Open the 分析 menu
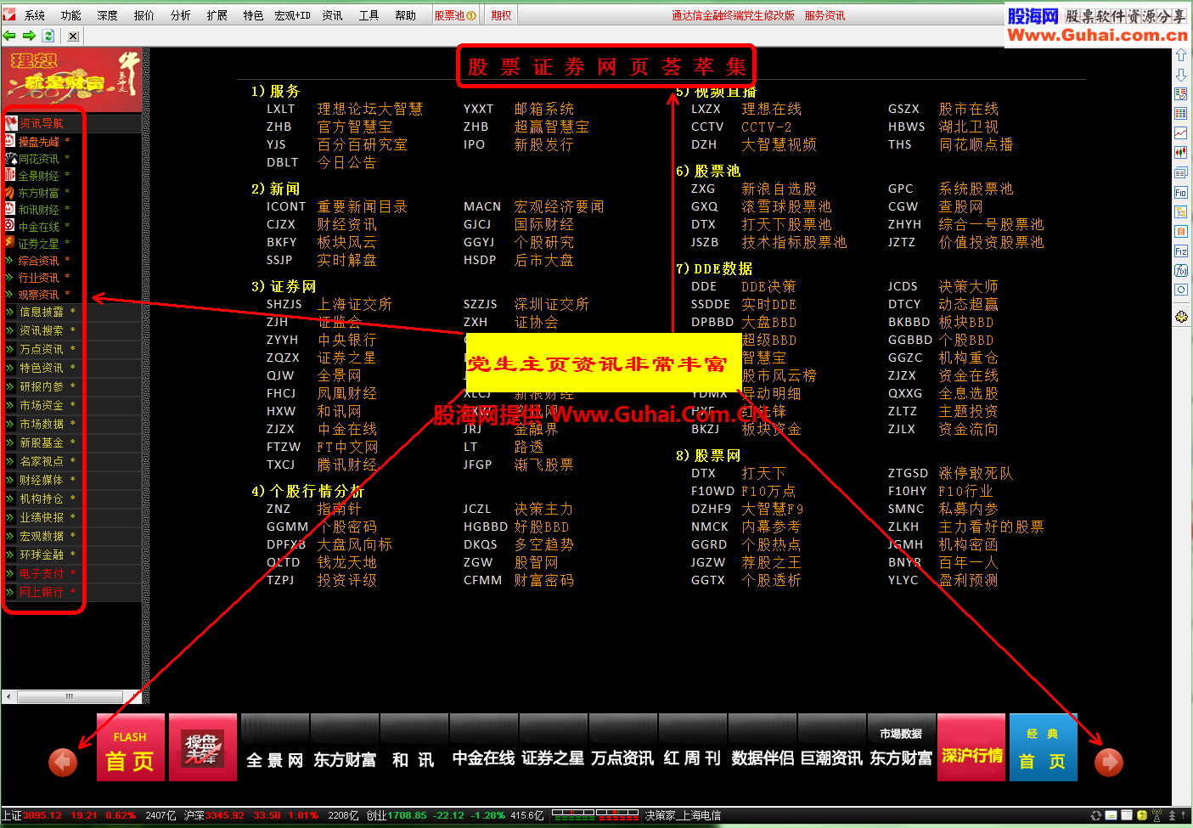Screen dimensions: 1193x828 (181, 15)
